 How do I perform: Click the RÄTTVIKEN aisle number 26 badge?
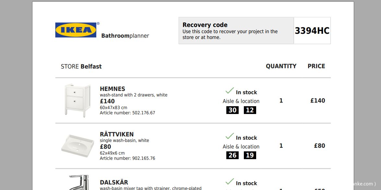coord(232,155)
